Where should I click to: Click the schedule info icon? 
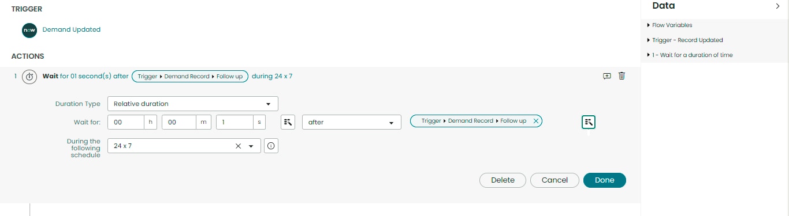271,146
